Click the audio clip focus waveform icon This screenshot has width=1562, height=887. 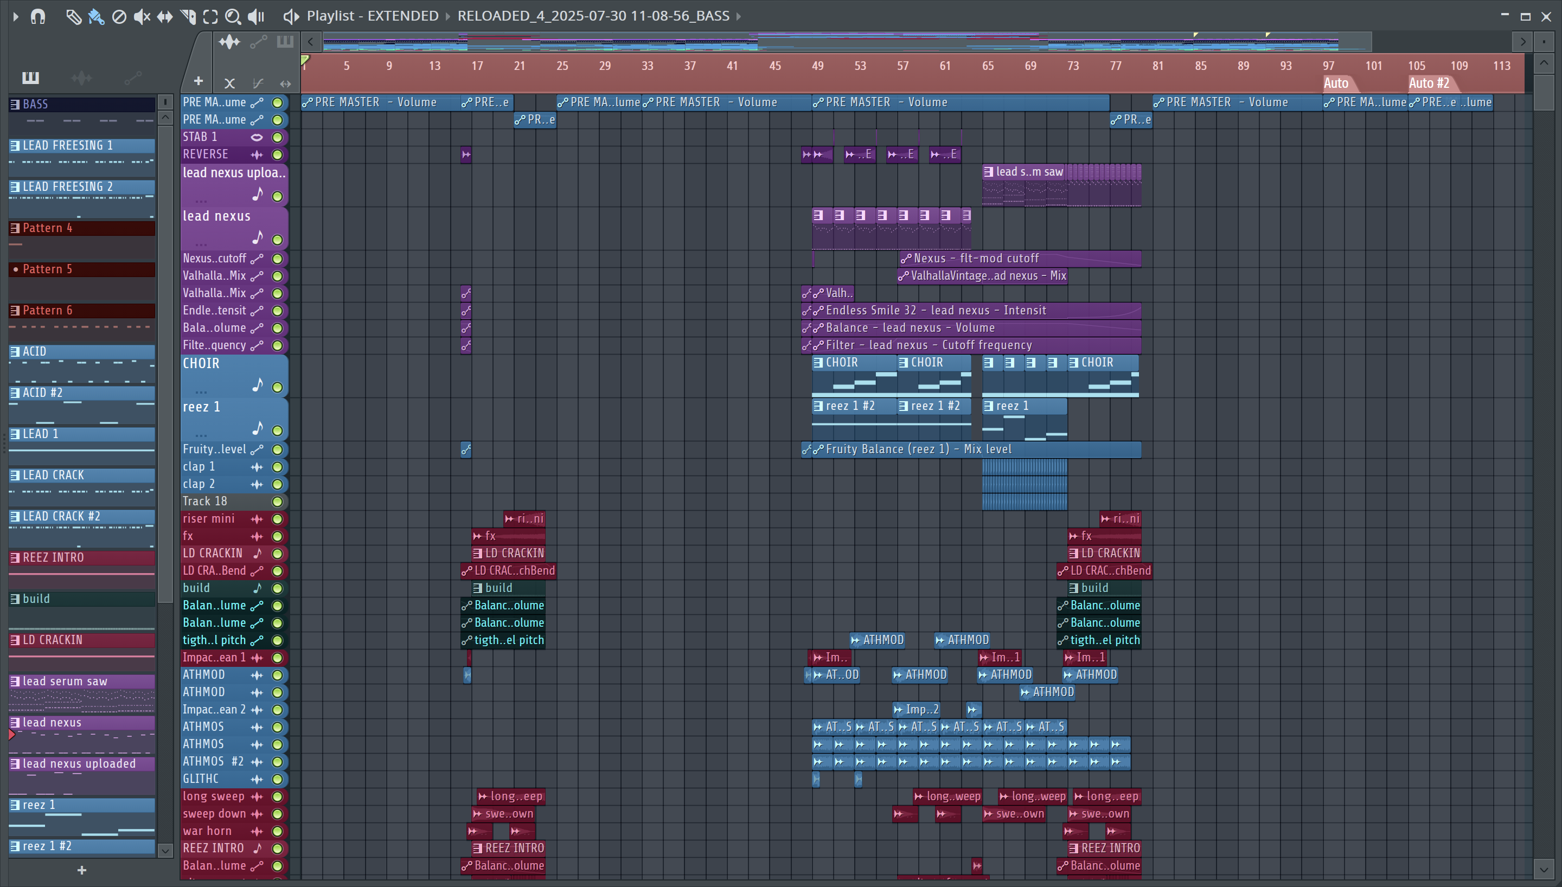pos(229,42)
